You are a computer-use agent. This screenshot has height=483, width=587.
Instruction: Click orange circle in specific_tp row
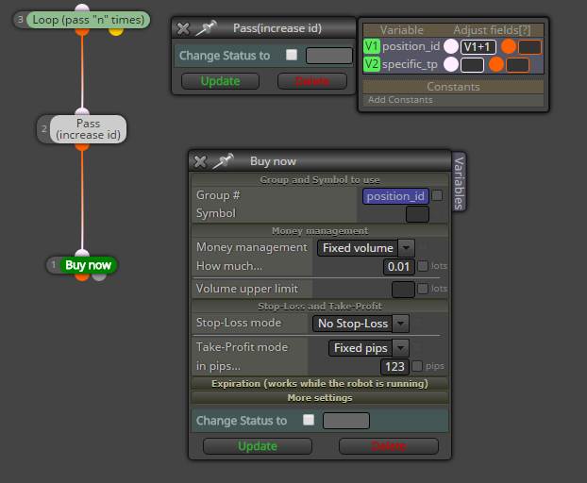click(x=496, y=64)
